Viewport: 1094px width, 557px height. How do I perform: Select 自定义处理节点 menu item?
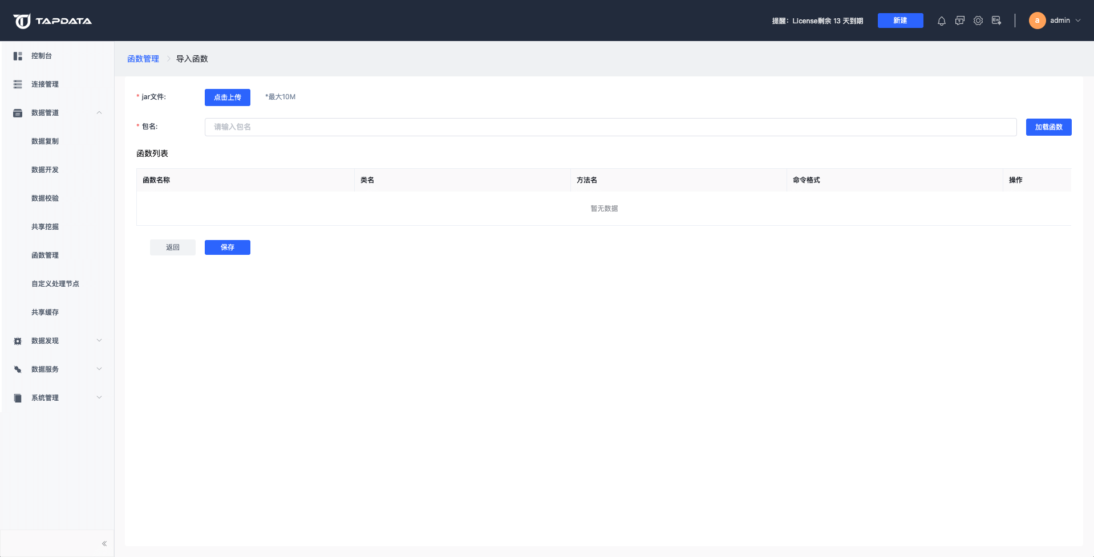(55, 284)
